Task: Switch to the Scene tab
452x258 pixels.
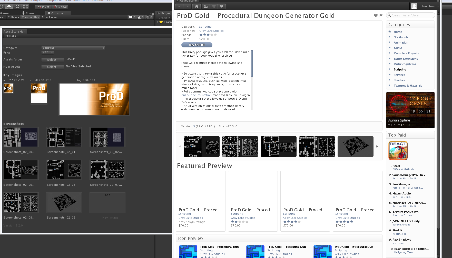Action: click(x=28, y=13)
